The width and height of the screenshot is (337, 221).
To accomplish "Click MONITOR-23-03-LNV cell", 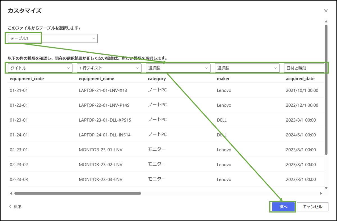I will tap(101, 180).
